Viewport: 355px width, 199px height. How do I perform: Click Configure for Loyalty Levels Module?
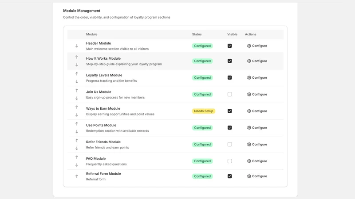coord(257,78)
